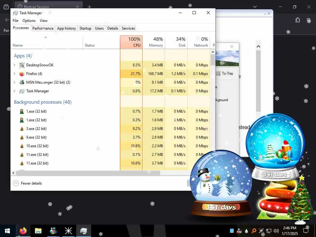Click the network tray icon

coord(269,231)
